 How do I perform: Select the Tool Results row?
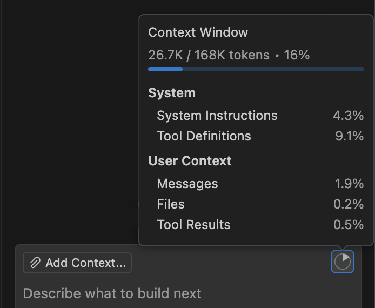193,225
